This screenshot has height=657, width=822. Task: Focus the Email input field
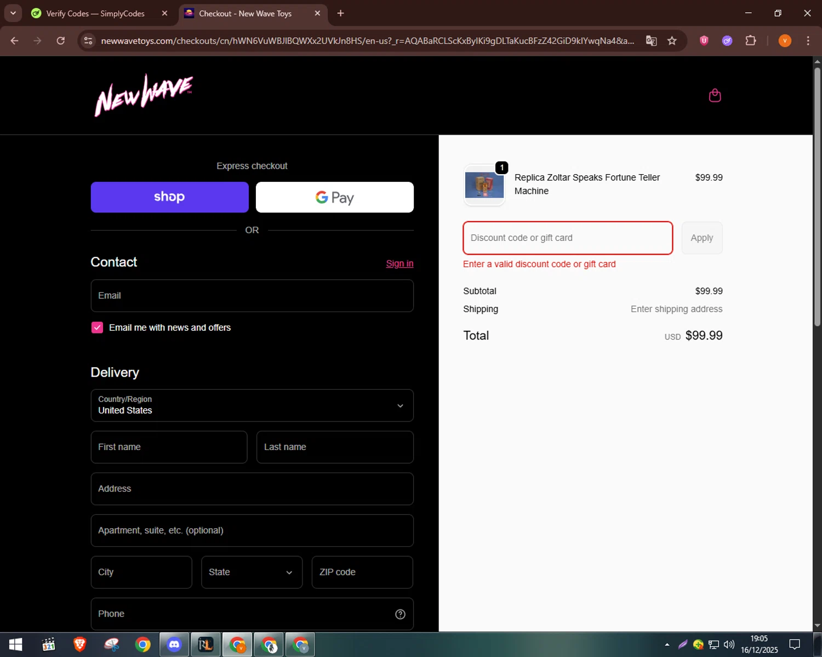252,296
